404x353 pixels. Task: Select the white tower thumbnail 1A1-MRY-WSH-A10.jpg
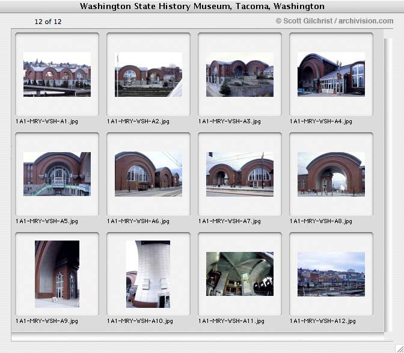148,274
